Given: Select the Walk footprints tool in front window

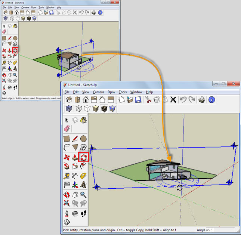Looking at the screenshot, I should [x=83, y=213].
